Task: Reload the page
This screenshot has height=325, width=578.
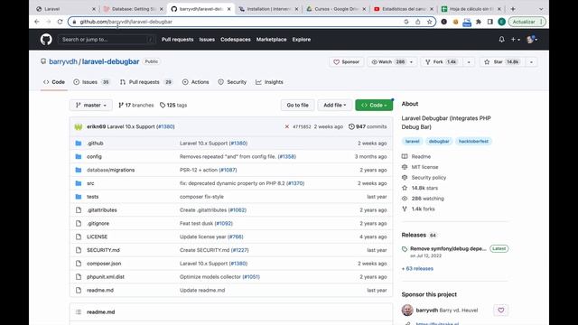Action: coord(61,22)
